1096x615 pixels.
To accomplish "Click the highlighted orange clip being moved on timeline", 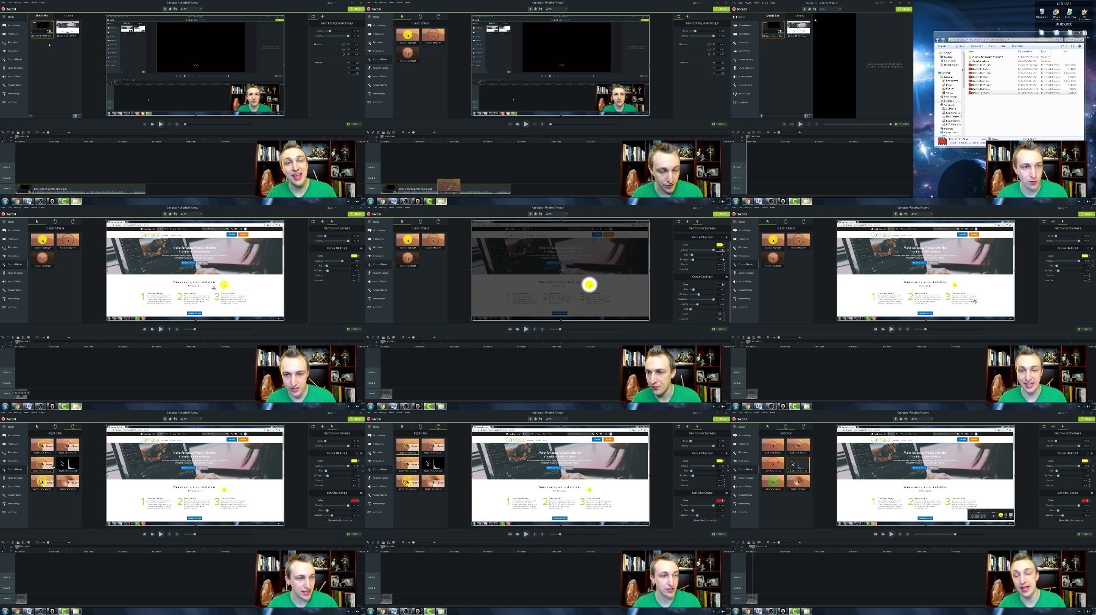I will (449, 186).
